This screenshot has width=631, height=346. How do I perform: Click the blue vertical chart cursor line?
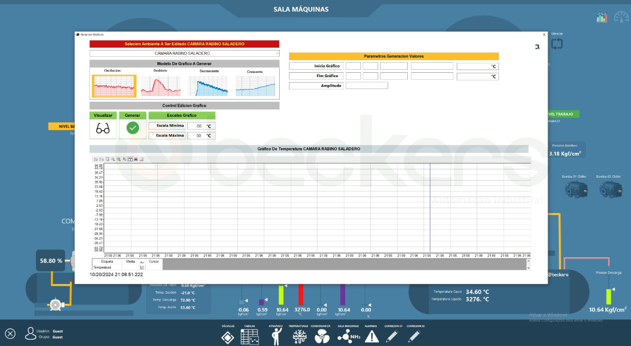pyautogui.click(x=430, y=208)
